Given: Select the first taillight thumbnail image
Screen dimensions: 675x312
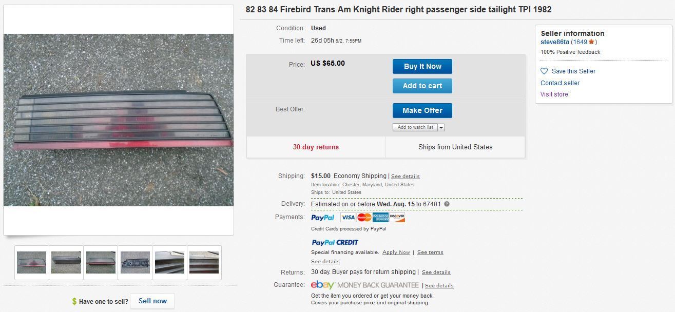Looking at the screenshot, I should [x=31, y=262].
